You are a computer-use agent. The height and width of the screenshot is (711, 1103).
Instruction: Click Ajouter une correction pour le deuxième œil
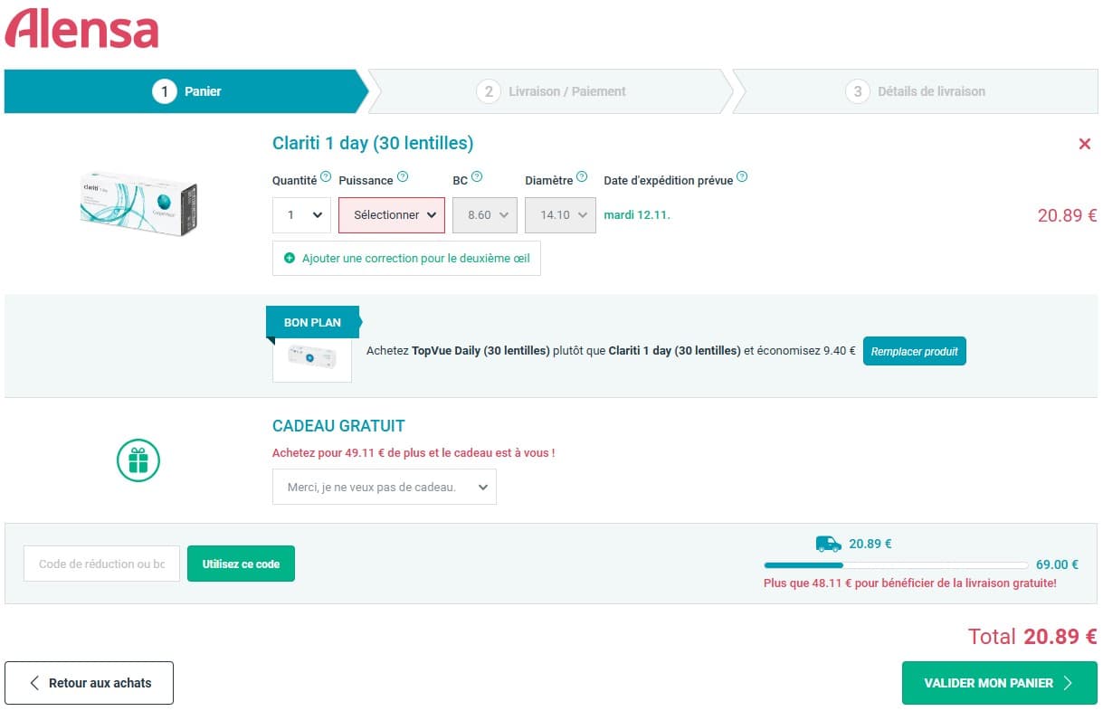(406, 258)
